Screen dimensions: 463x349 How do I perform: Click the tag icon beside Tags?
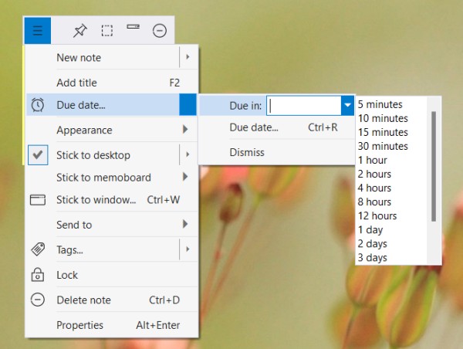(x=38, y=249)
